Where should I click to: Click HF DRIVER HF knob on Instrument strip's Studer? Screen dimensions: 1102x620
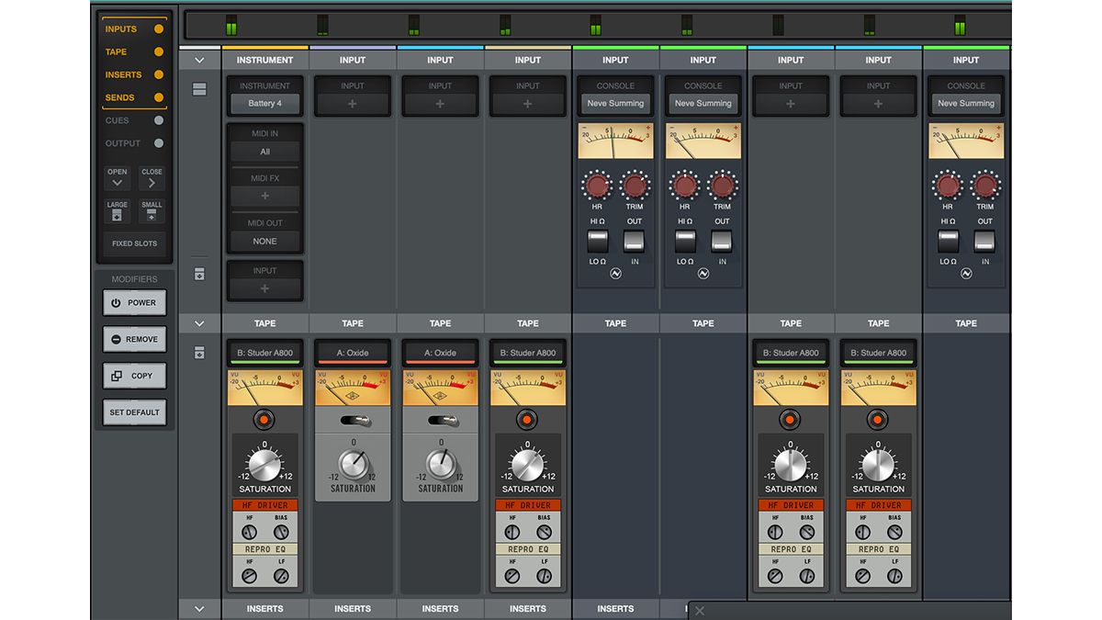[249, 533]
